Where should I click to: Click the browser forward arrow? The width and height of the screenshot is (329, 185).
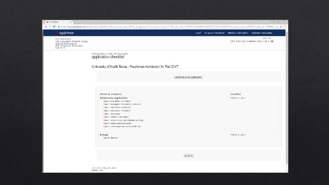coord(50,27)
